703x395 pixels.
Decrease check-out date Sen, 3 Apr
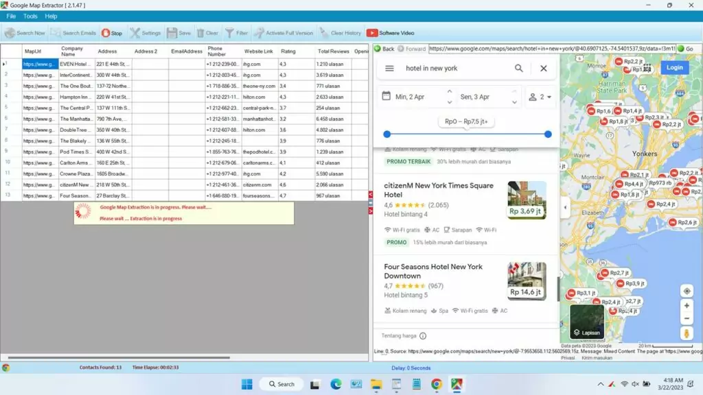514,102
